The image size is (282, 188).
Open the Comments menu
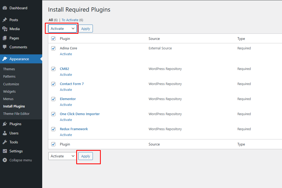pyautogui.click(x=18, y=47)
